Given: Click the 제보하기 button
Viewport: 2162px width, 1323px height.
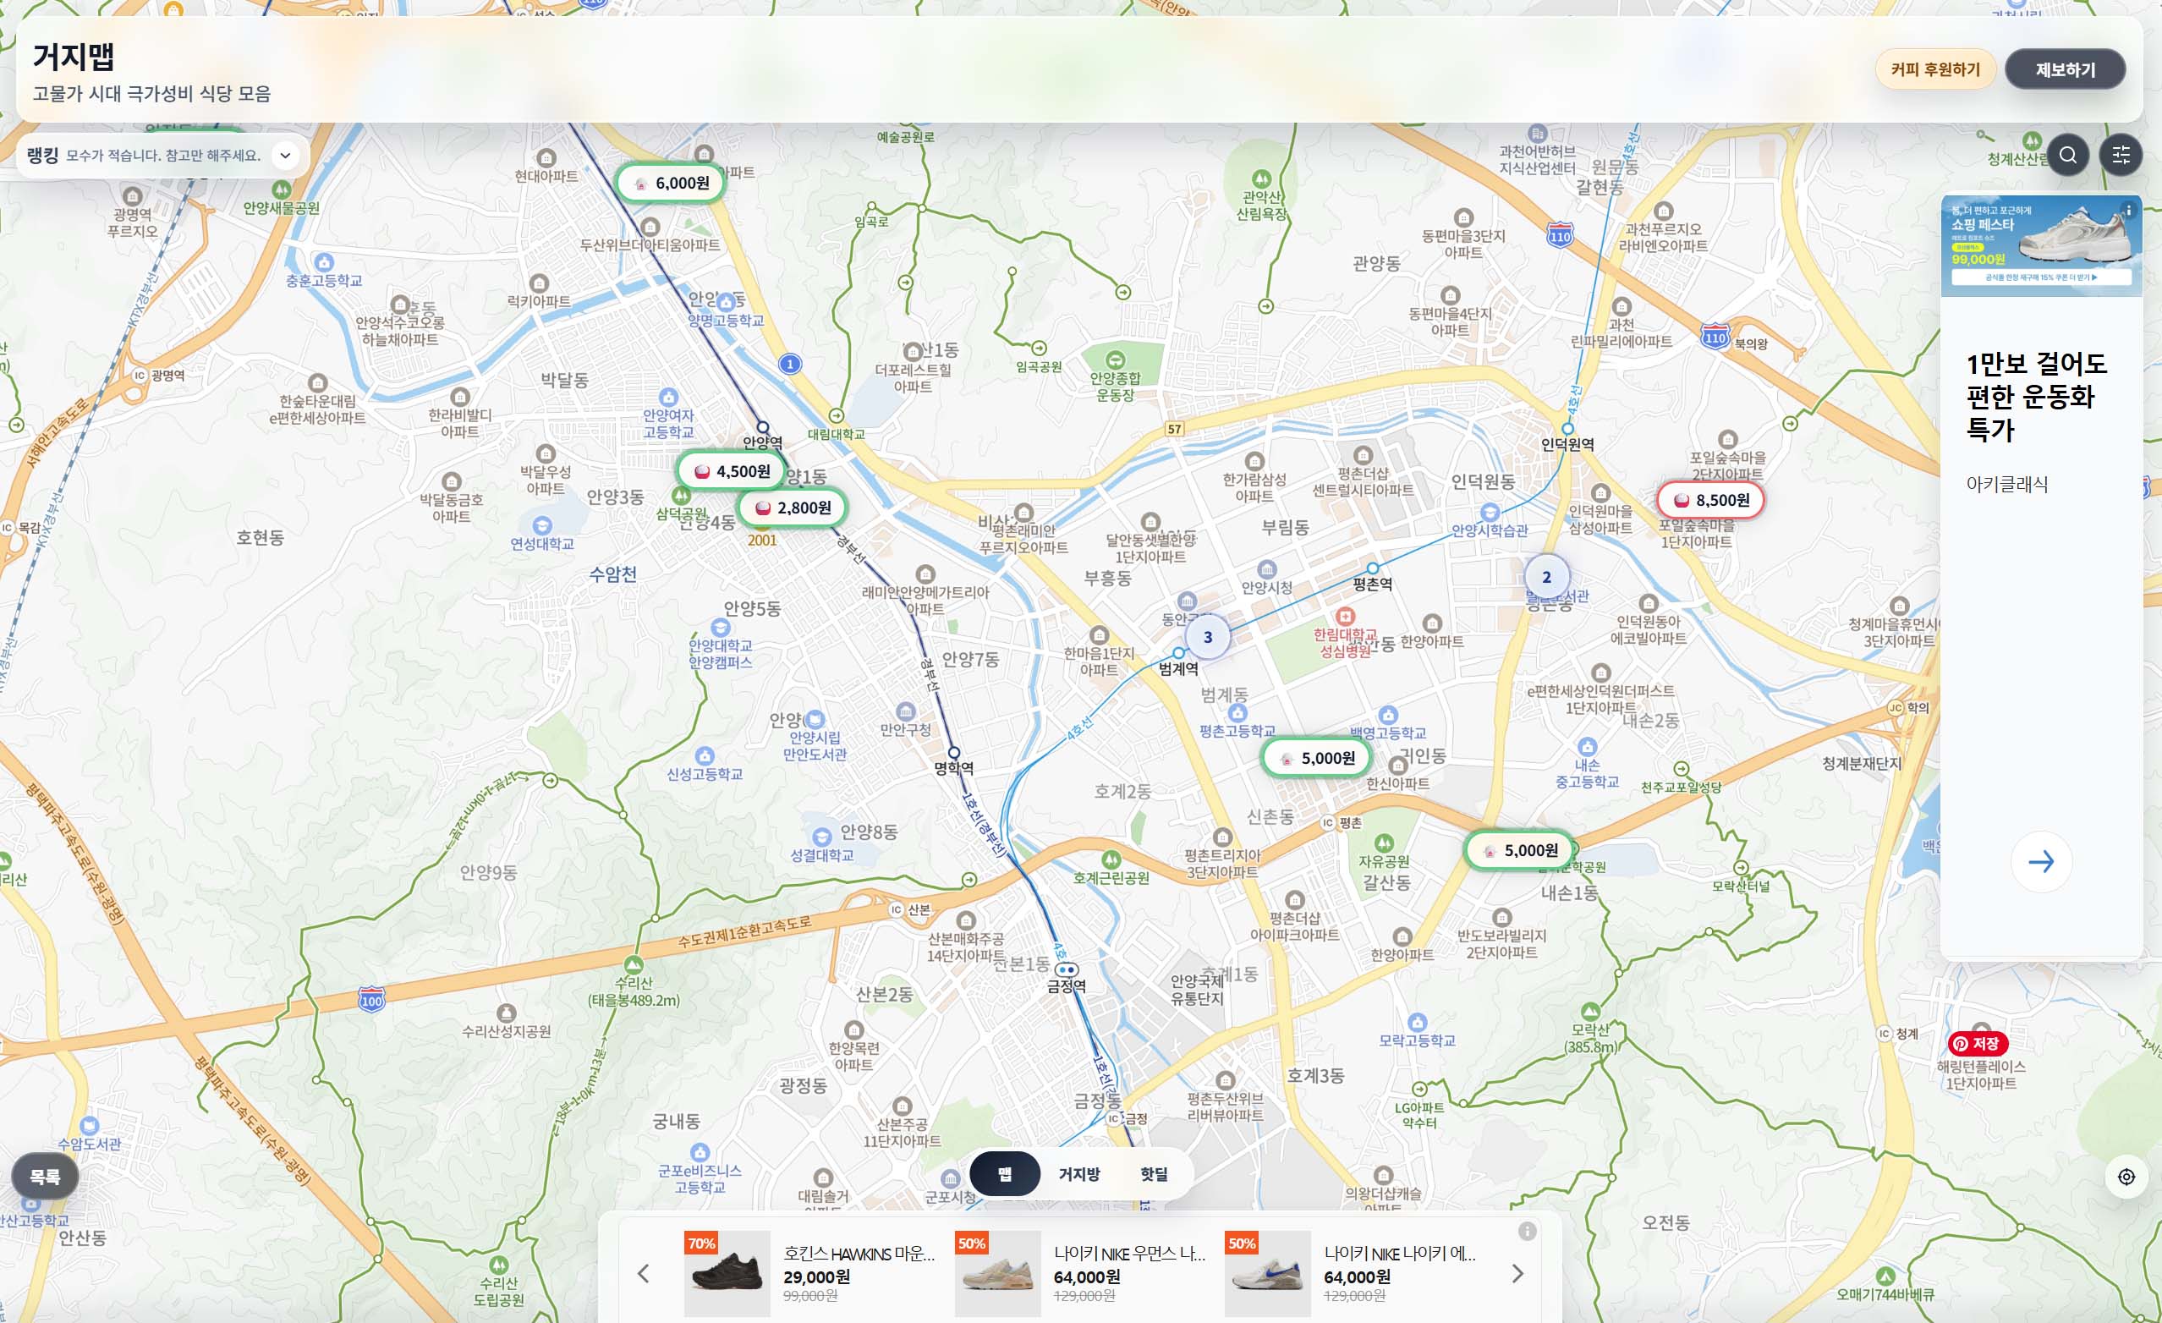Looking at the screenshot, I should pyautogui.click(x=2065, y=69).
